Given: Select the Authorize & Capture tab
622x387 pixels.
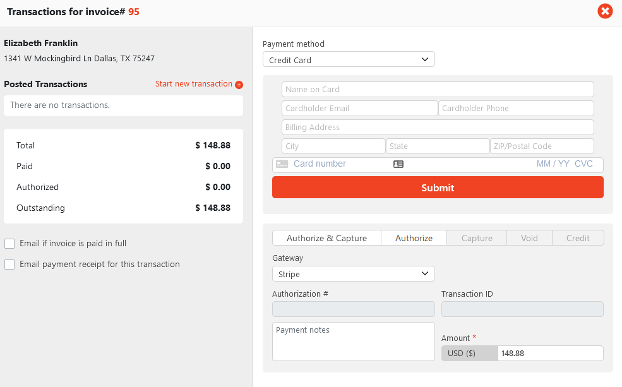Looking at the screenshot, I should click(x=326, y=238).
